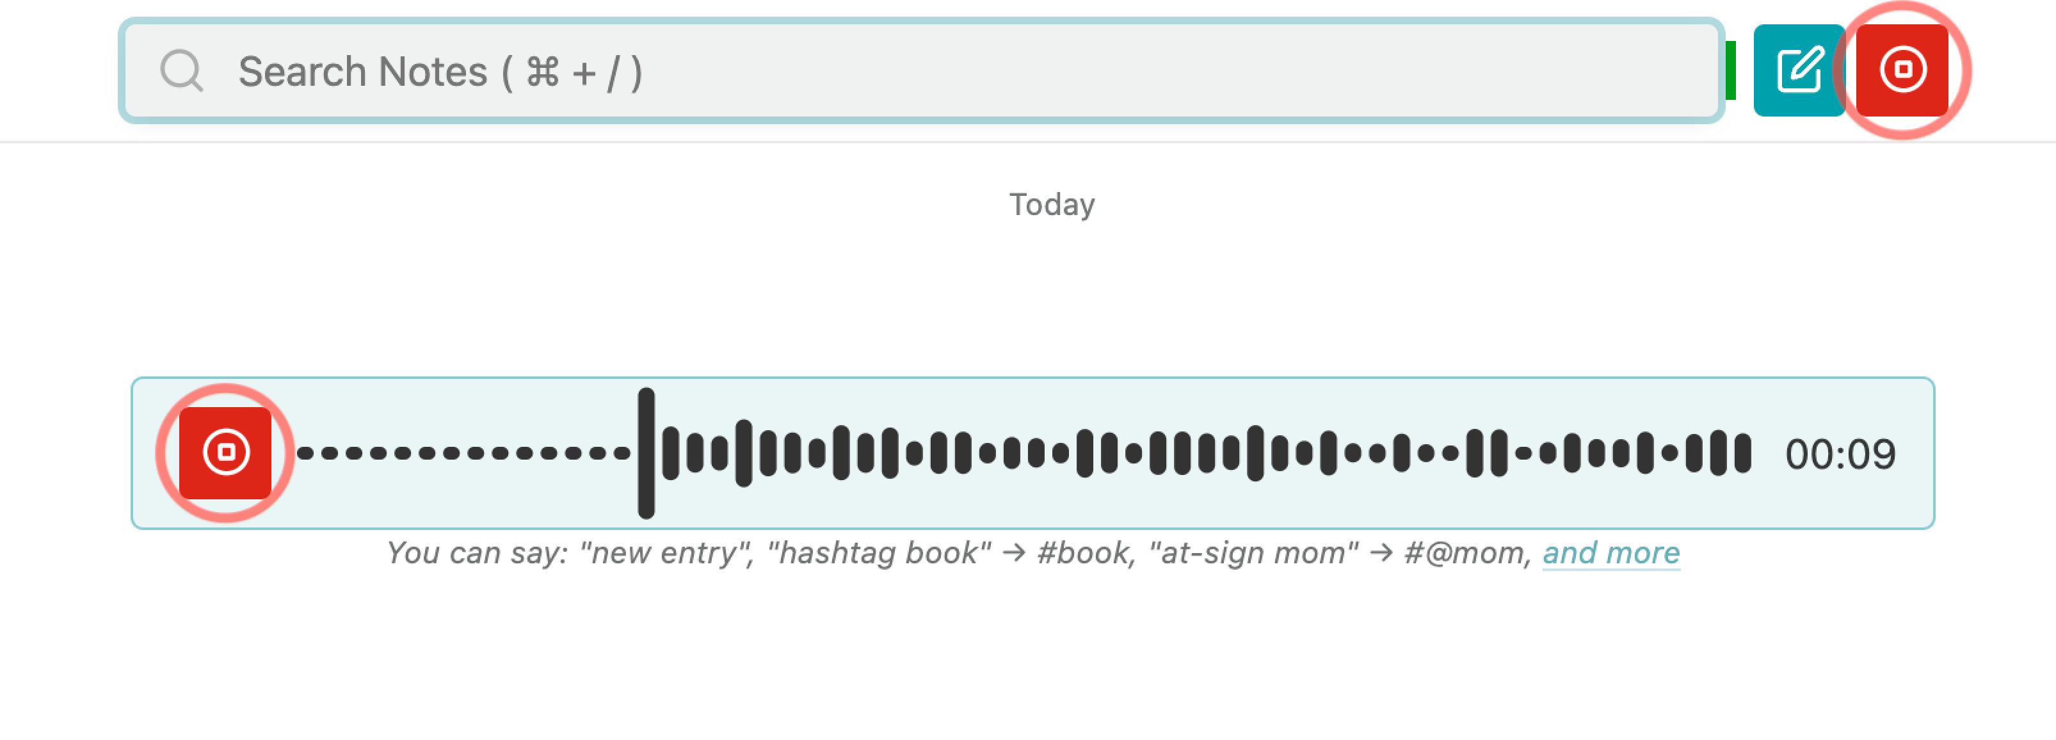The image size is (2056, 740).
Task: Open the "and more" voice commands link
Action: (x=1610, y=552)
